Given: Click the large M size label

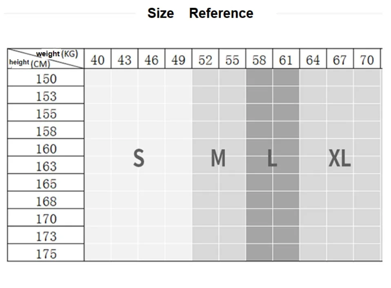Looking at the screenshot, I should [x=218, y=158].
